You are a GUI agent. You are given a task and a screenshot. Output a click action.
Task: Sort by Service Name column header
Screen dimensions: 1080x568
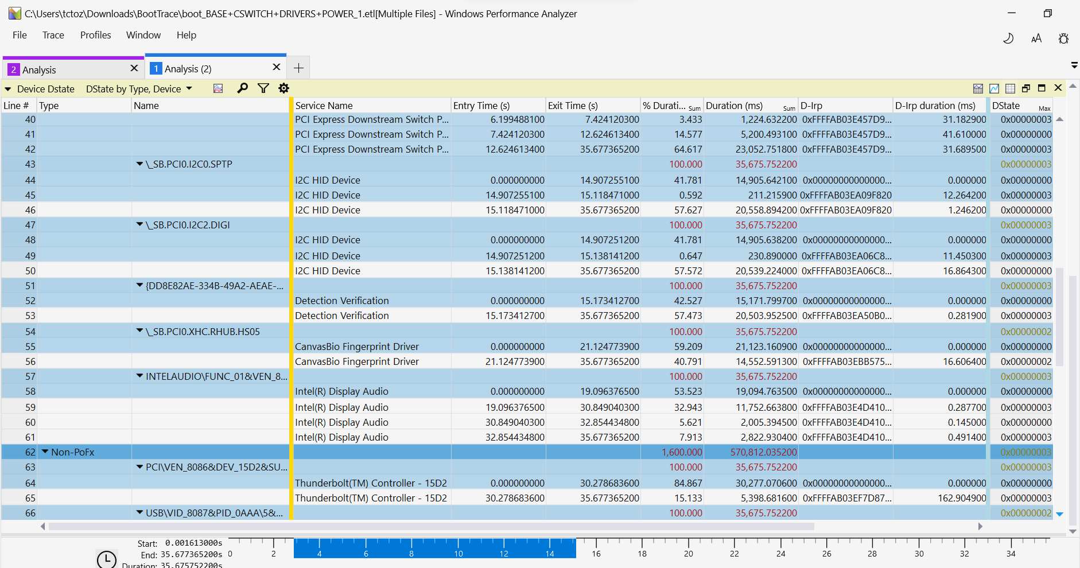point(371,106)
